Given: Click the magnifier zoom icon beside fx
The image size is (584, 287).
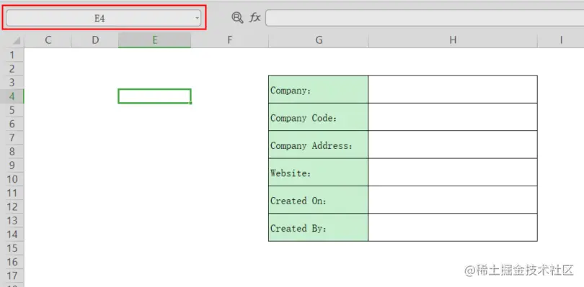Looking at the screenshot, I should [237, 17].
